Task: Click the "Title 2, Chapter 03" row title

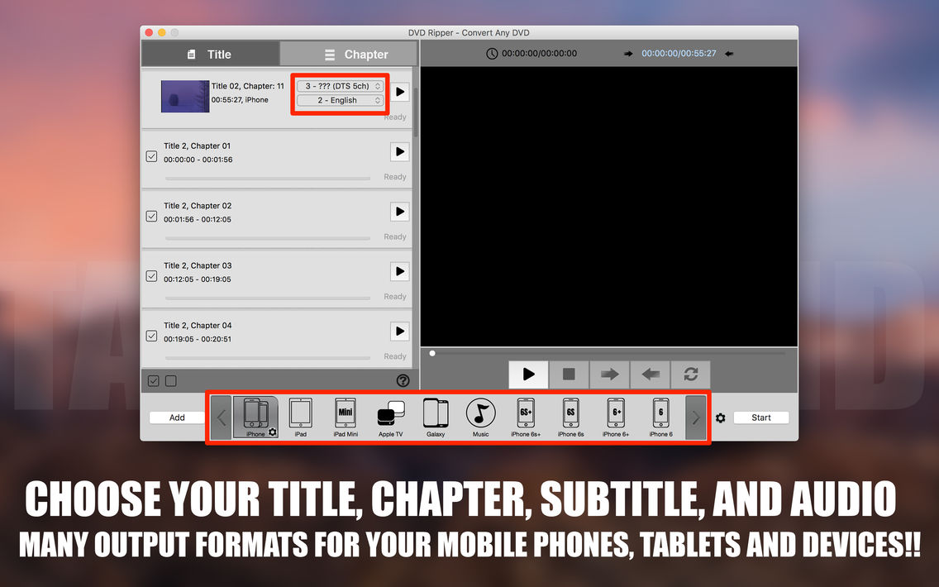Action: [x=198, y=265]
